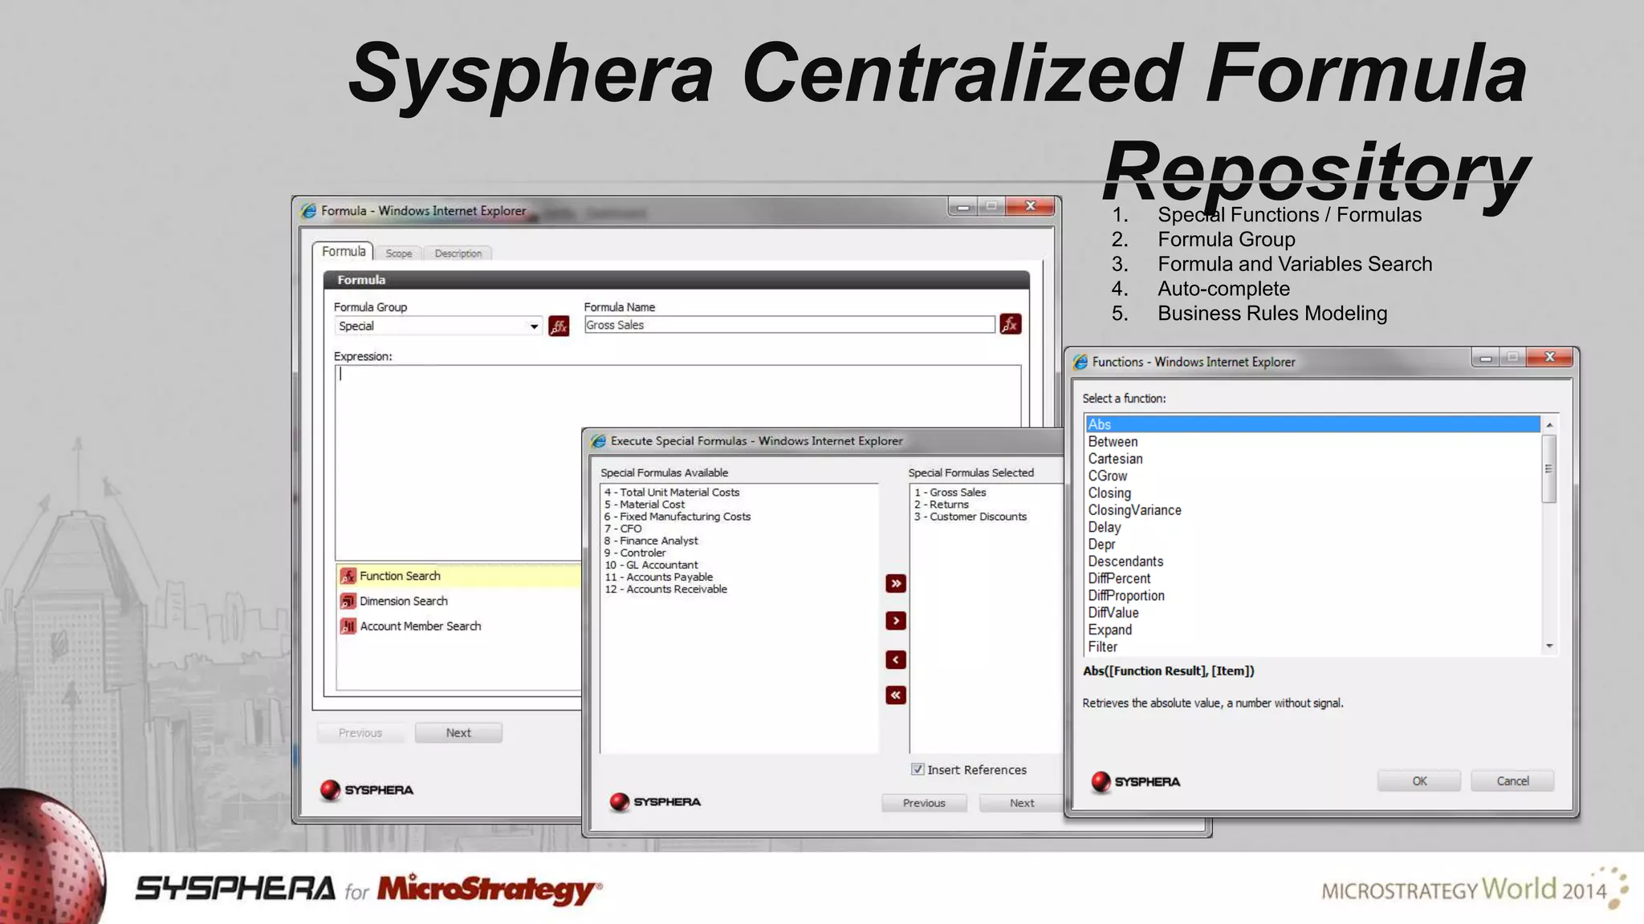Image resolution: width=1644 pixels, height=924 pixels.
Task: Click the functions list scroll-up arrow
Action: click(1549, 424)
